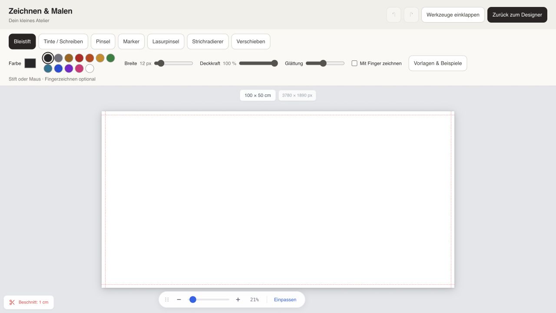Click the undo arrow icon
Image resolution: width=556 pixels, height=313 pixels.
click(394, 15)
